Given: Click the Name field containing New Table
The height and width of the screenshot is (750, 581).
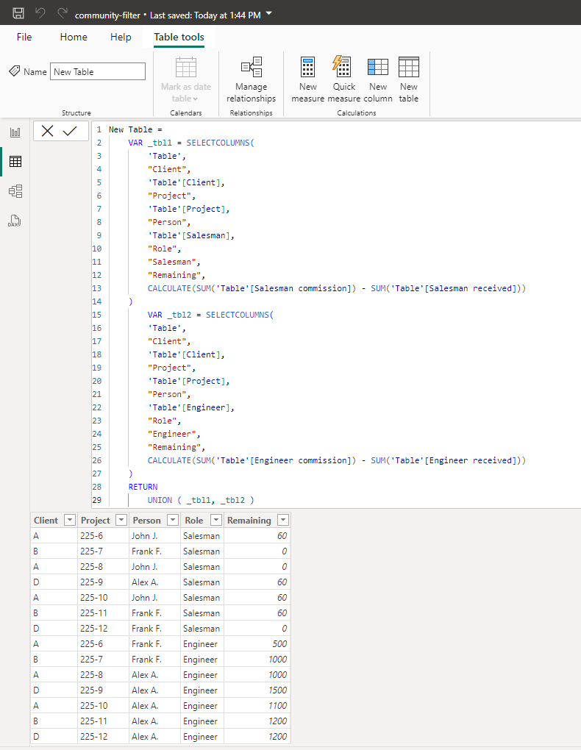Looking at the screenshot, I should [x=98, y=71].
